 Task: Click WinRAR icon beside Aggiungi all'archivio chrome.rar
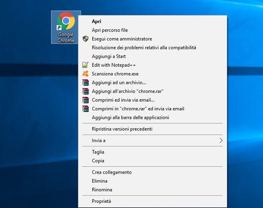click(x=85, y=91)
